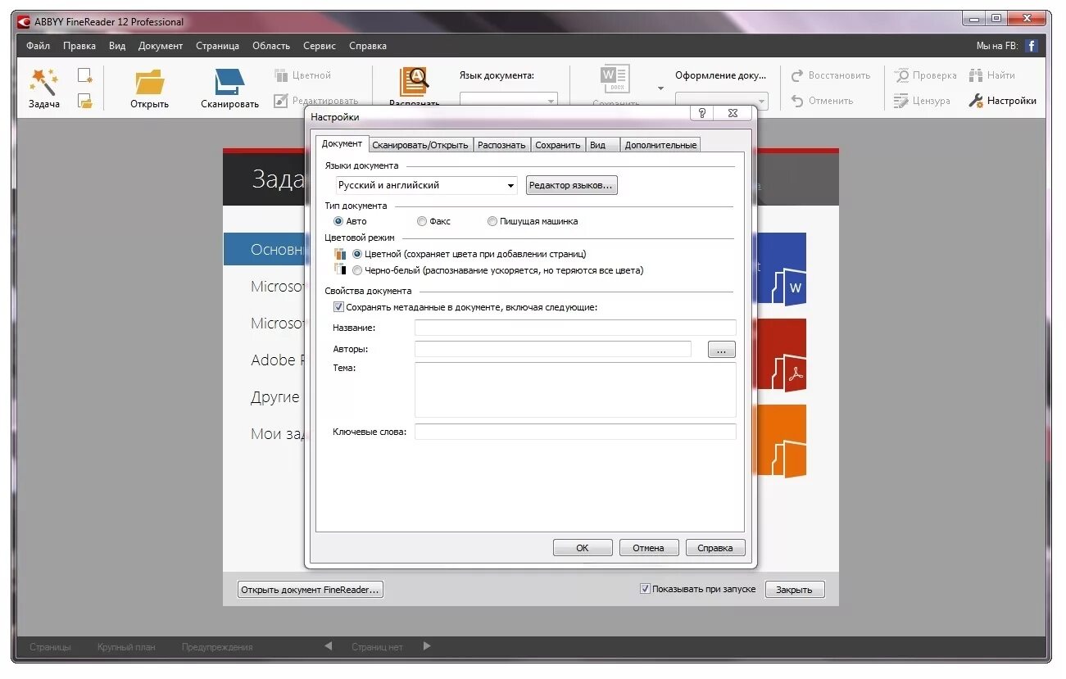Click the previous page arrow in status bar

[329, 646]
